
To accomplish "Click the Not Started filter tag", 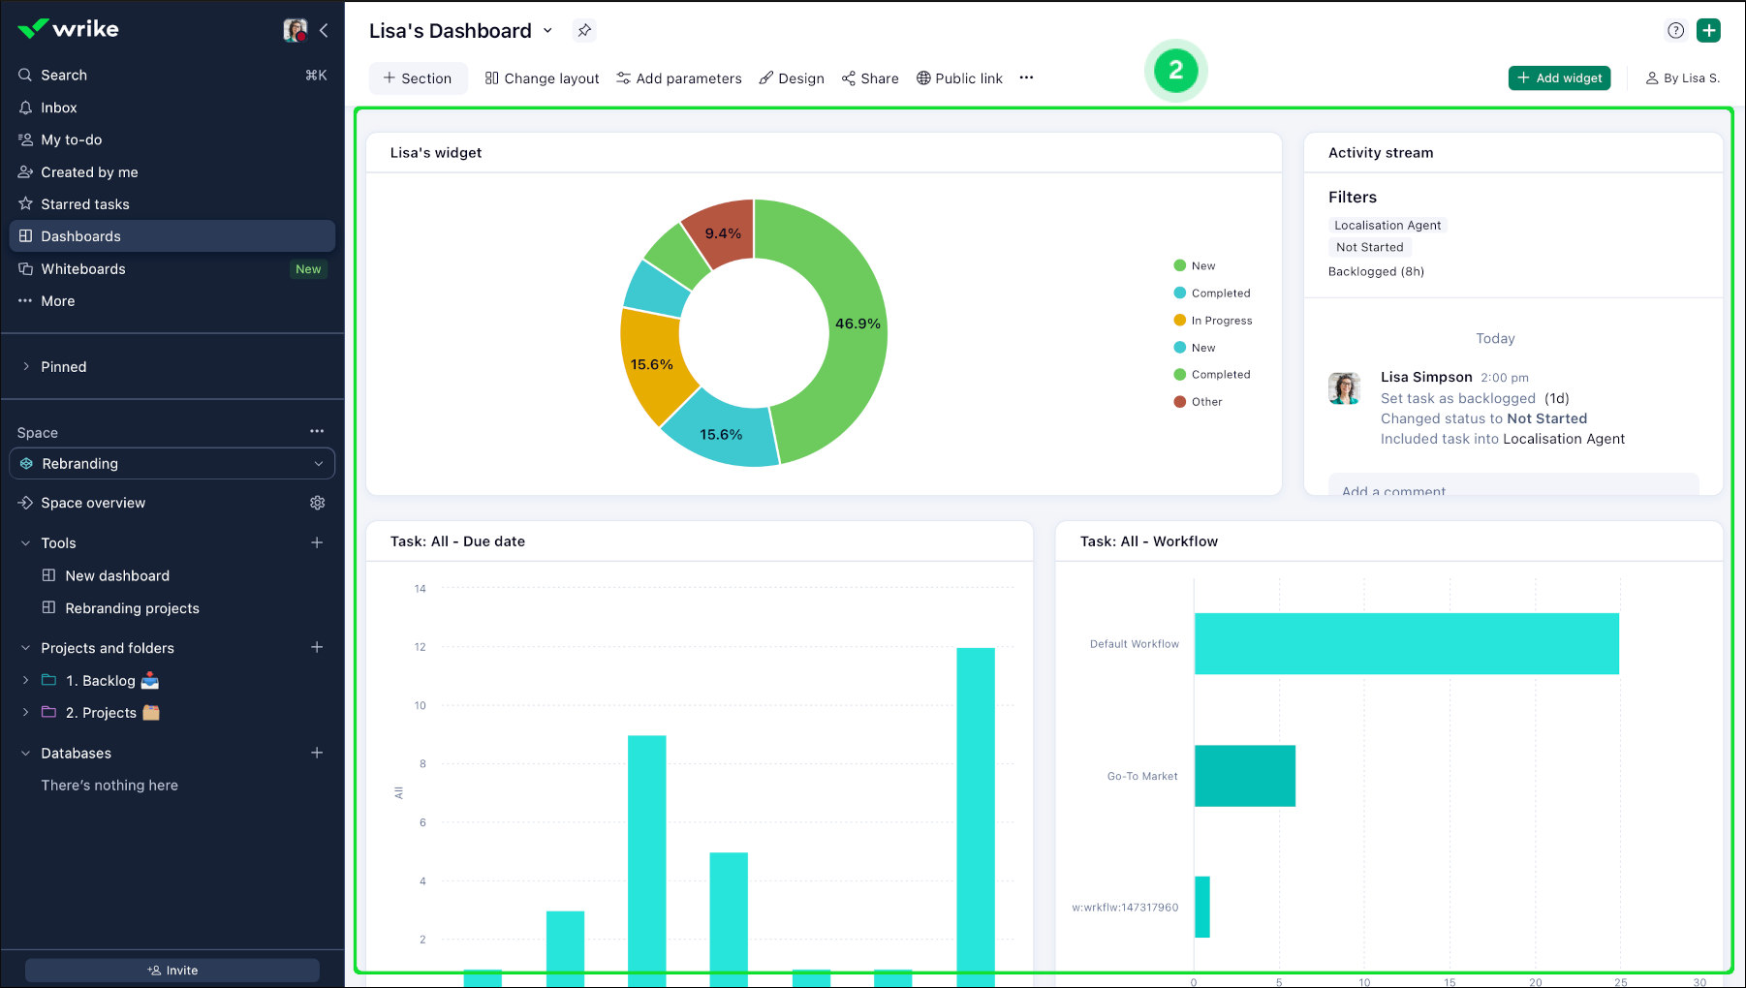I will click(1370, 248).
